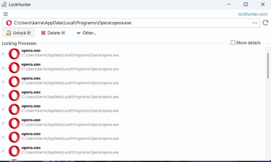This screenshot has width=271, height=162.
Task: Expand the first opera.exe process entry
Action: 3,54
